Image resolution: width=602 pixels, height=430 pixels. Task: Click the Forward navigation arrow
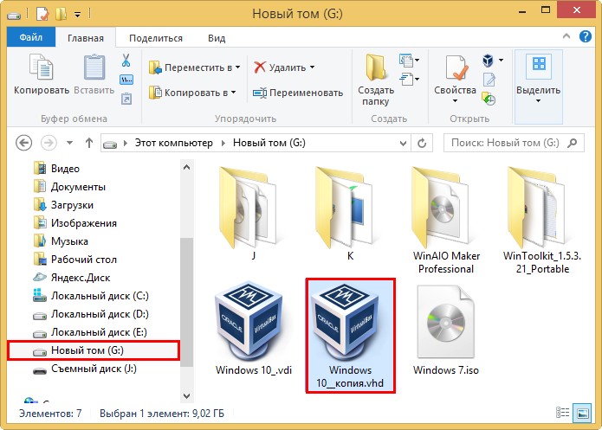[x=49, y=143]
